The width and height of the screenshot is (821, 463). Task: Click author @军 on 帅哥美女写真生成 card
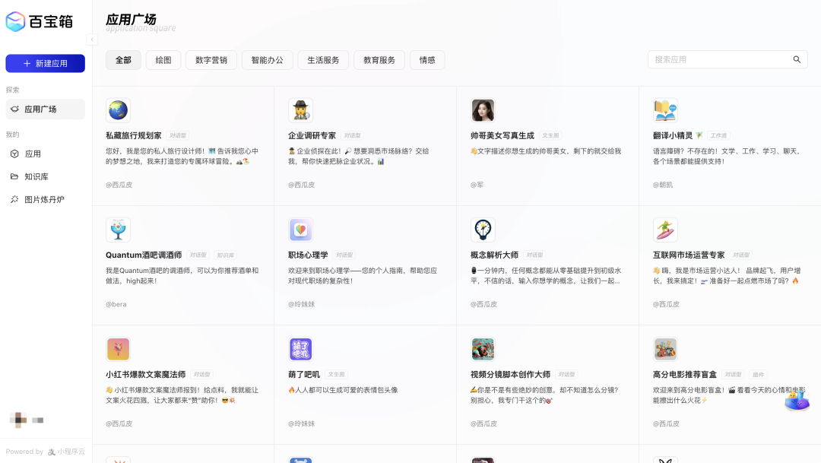[x=477, y=185]
